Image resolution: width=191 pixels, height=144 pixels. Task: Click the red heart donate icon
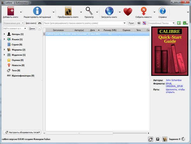[x=127, y=12]
